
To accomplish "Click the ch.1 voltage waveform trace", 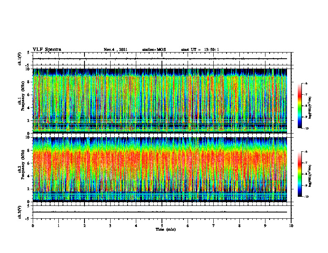I will coord(160,59).
